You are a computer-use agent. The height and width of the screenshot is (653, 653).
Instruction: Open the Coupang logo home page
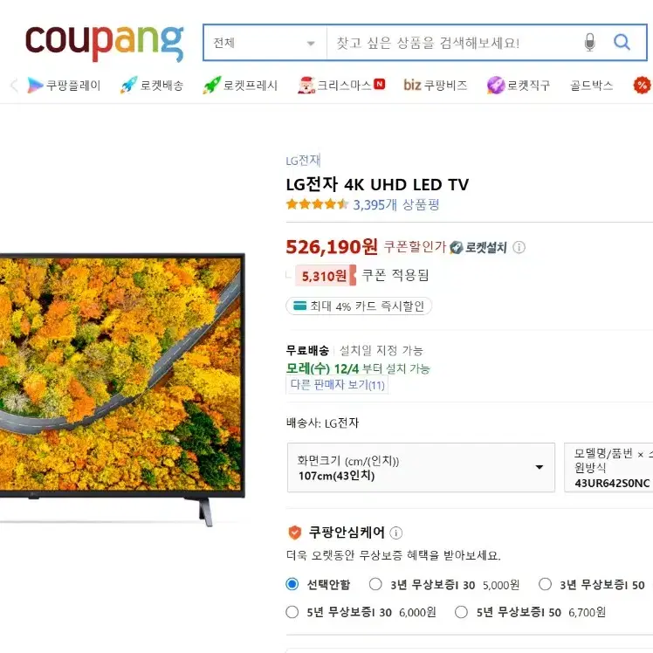pyautogui.click(x=105, y=44)
